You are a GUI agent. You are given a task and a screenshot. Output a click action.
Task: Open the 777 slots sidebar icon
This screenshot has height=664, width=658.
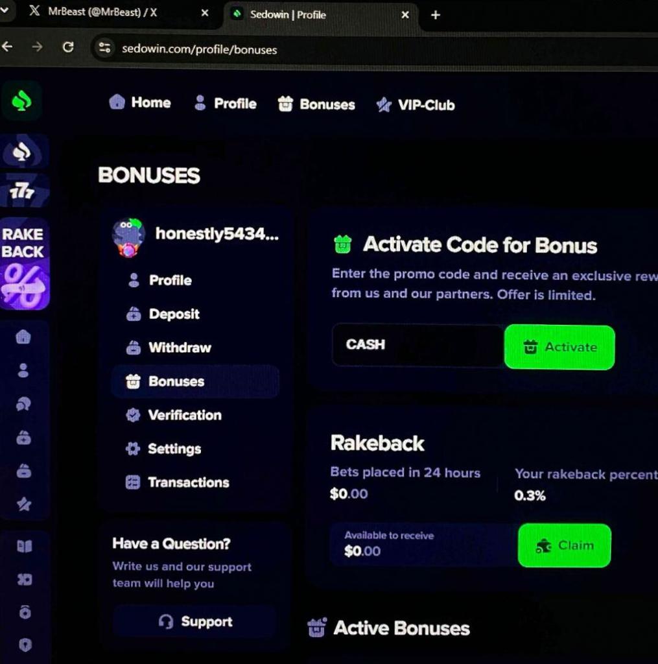pyautogui.click(x=23, y=191)
